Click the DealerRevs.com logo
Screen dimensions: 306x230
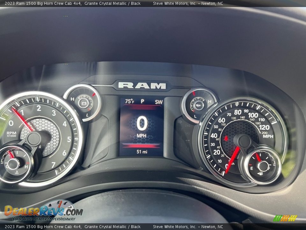coord(44,211)
